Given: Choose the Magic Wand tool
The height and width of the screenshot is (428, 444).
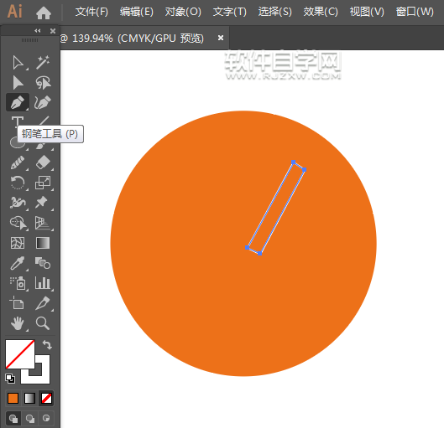Looking at the screenshot, I should click(43, 63).
